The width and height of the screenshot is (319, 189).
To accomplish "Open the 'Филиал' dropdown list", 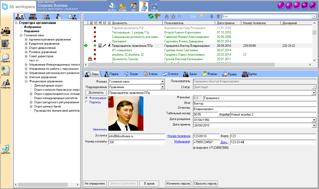I will click(x=163, y=82).
